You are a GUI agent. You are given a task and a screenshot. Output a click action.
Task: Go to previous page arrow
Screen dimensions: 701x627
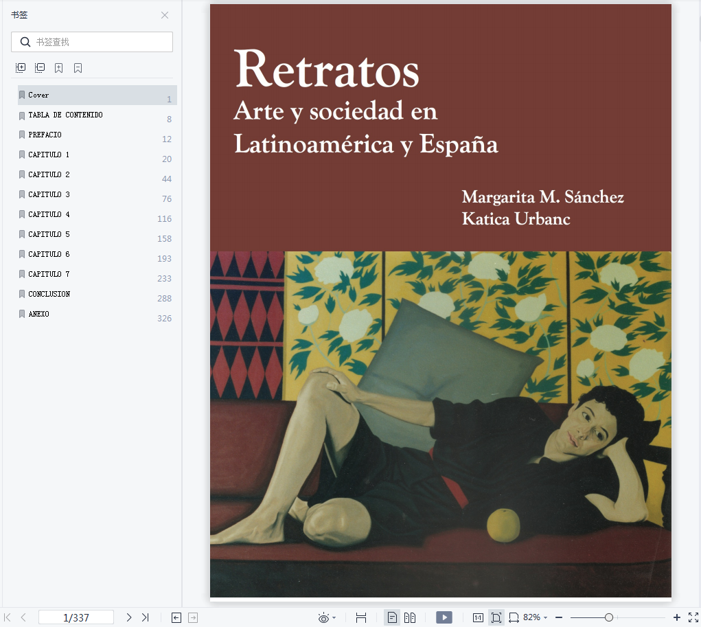(x=23, y=617)
